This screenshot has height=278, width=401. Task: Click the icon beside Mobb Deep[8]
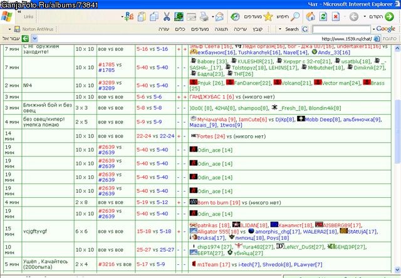(x=301, y=119)
